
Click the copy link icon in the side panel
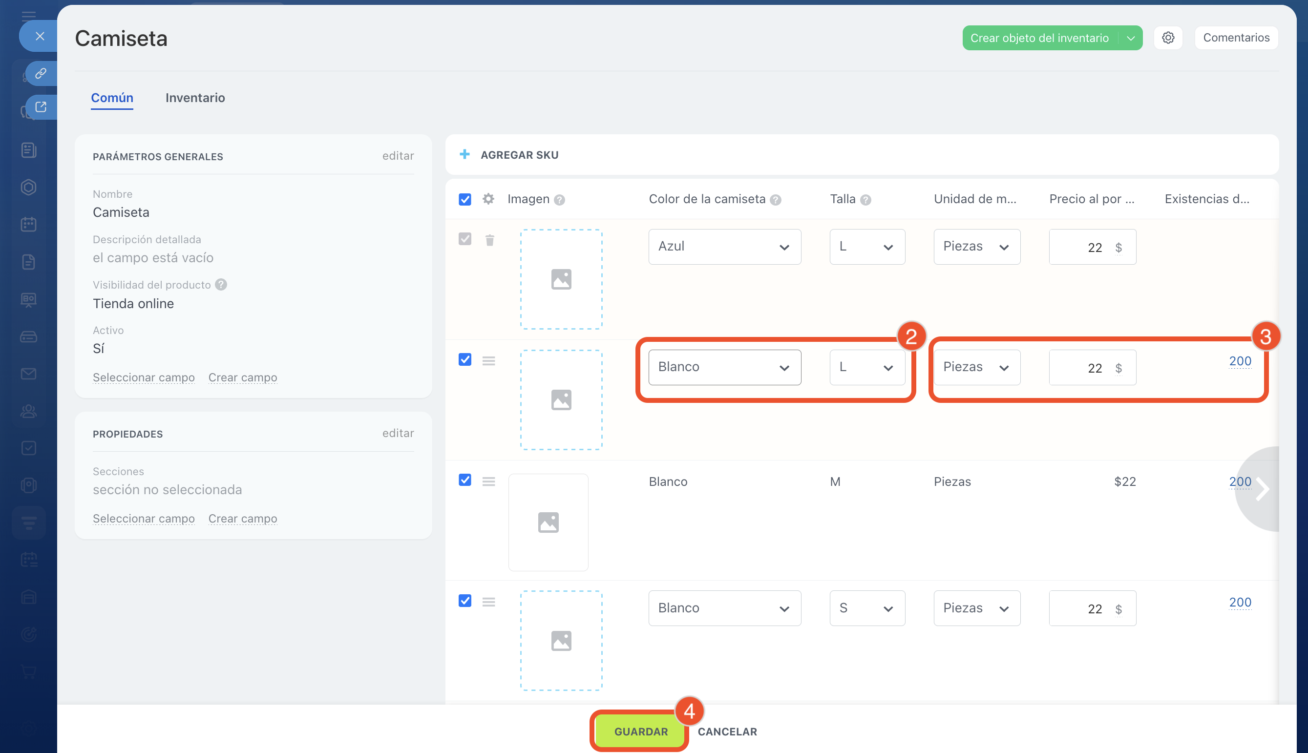click(x=41, y=73)
